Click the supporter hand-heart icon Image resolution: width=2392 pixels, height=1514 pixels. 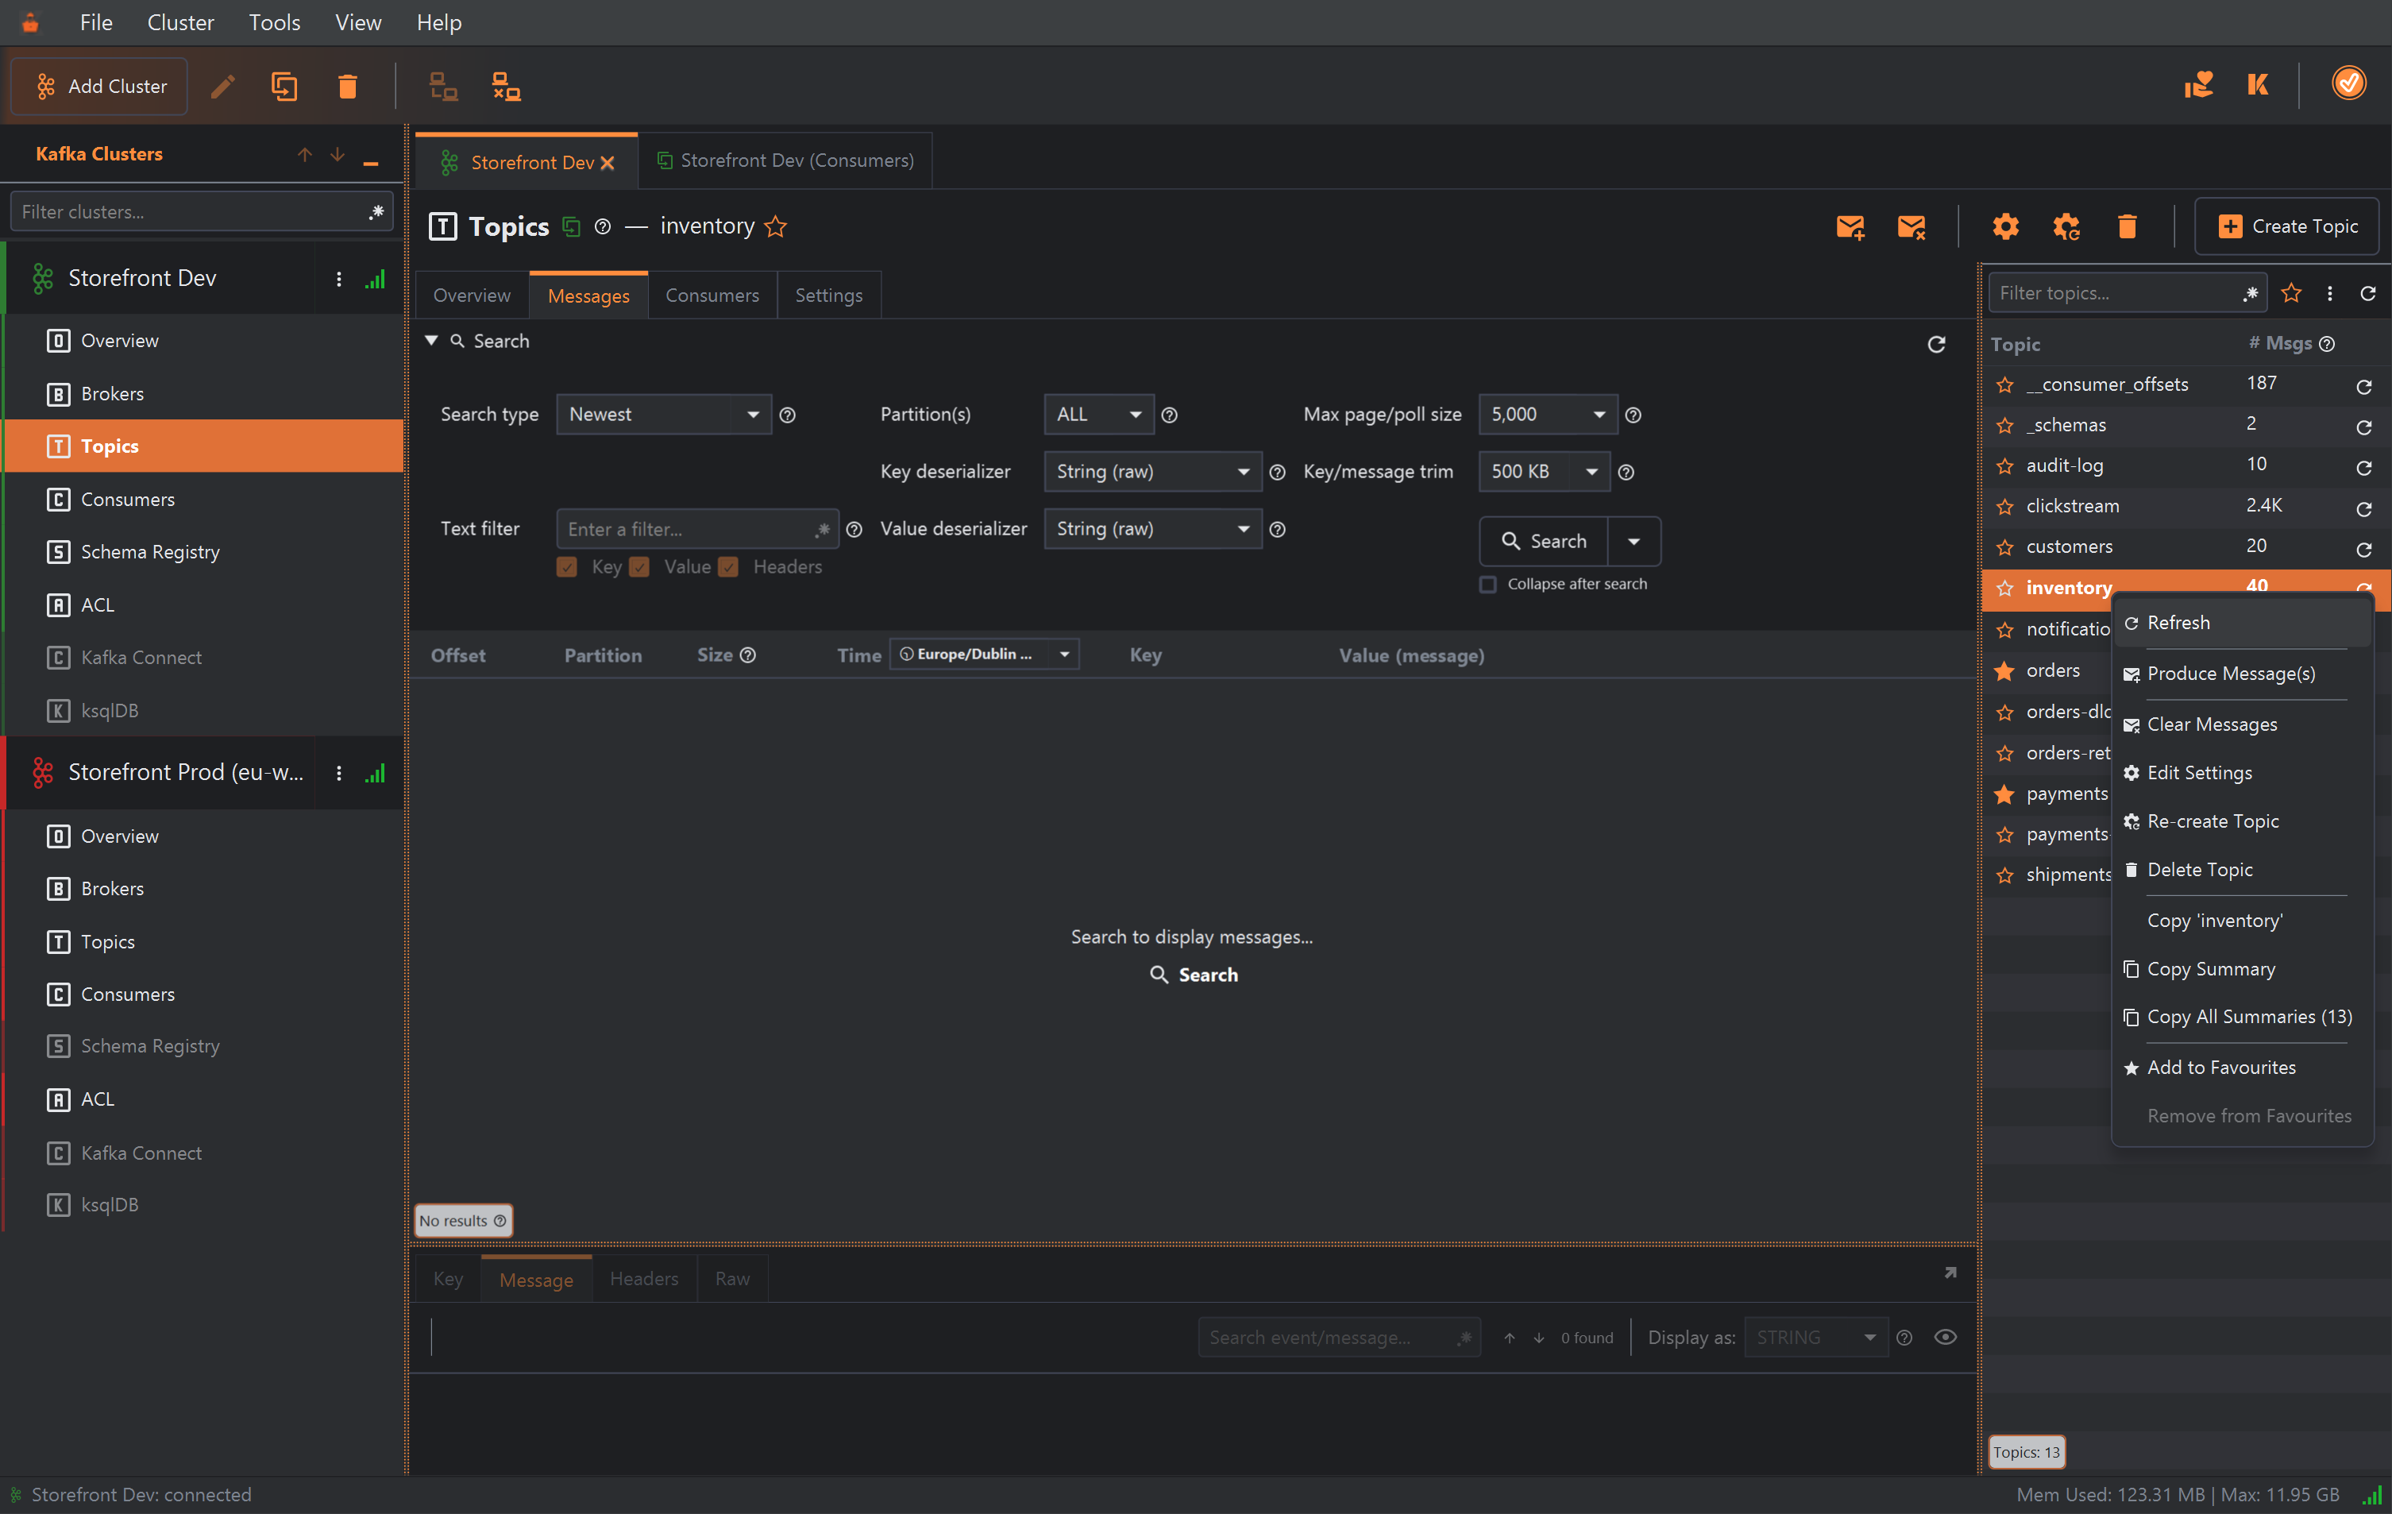click(2198, 84)
